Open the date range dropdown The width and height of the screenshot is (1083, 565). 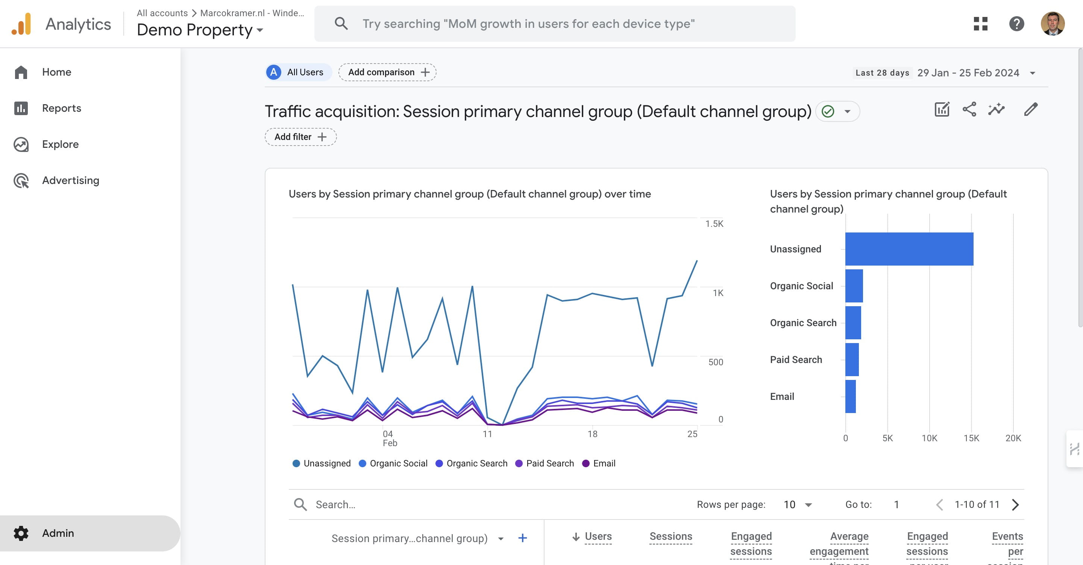(1032, 73)
